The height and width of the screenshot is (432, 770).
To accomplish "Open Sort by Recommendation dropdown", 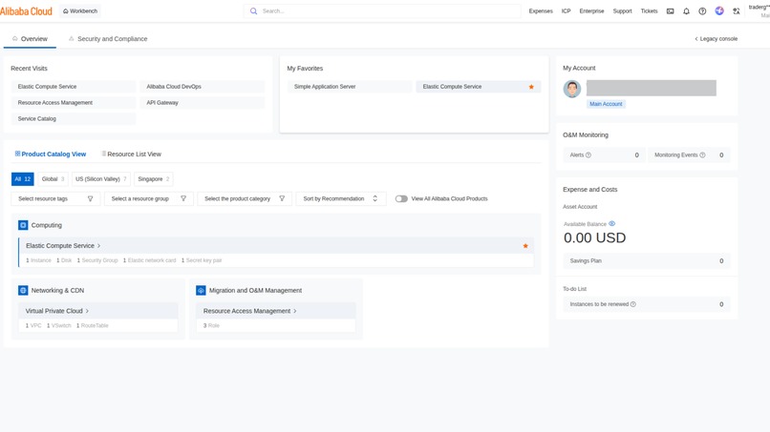I will pyautogui.click(x=341, y=198).
